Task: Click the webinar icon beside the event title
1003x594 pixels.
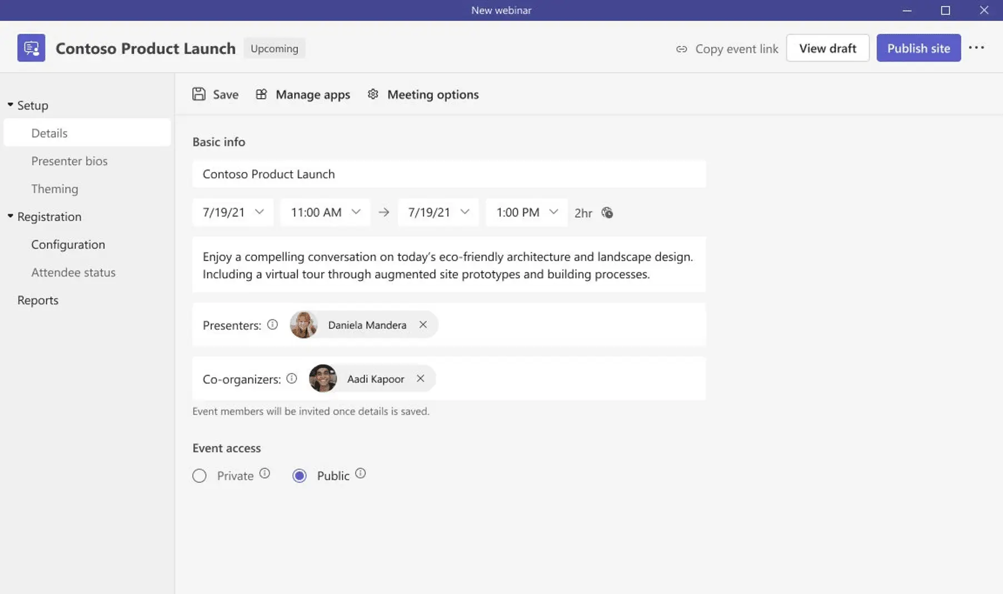Action: point(31,48)
